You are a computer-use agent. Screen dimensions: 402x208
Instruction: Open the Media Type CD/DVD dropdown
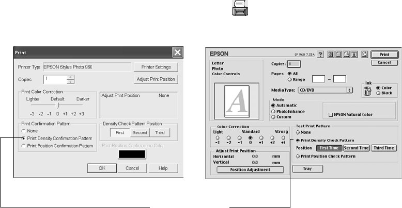click(325, 90)
